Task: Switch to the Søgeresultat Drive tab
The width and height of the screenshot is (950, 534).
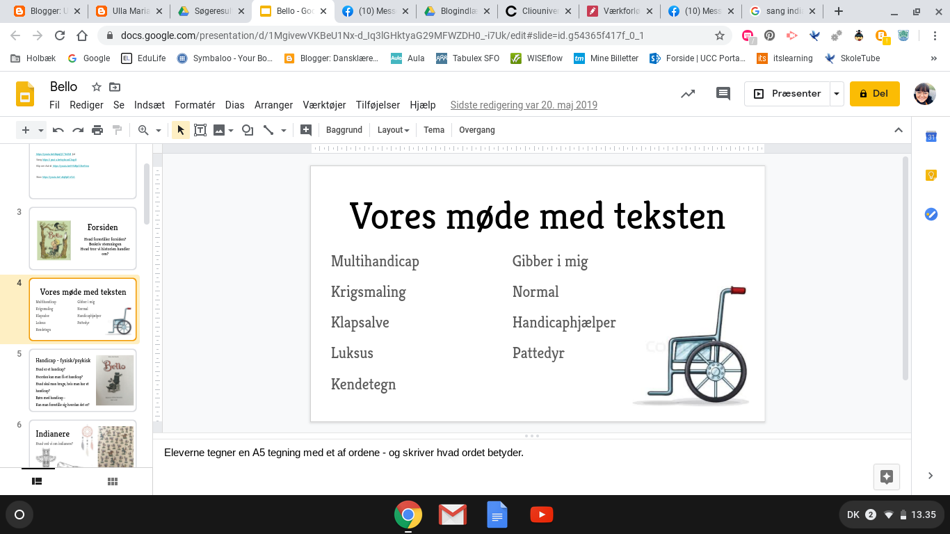Action: (x=211, y=11)
